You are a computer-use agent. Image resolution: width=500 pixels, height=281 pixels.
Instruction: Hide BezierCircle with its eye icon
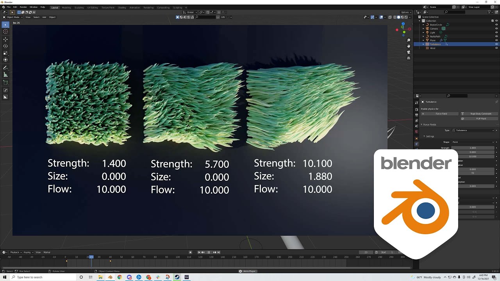[x=496, y=25]
